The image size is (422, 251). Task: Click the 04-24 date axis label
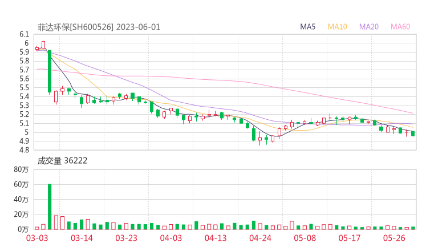pos(260,238)
